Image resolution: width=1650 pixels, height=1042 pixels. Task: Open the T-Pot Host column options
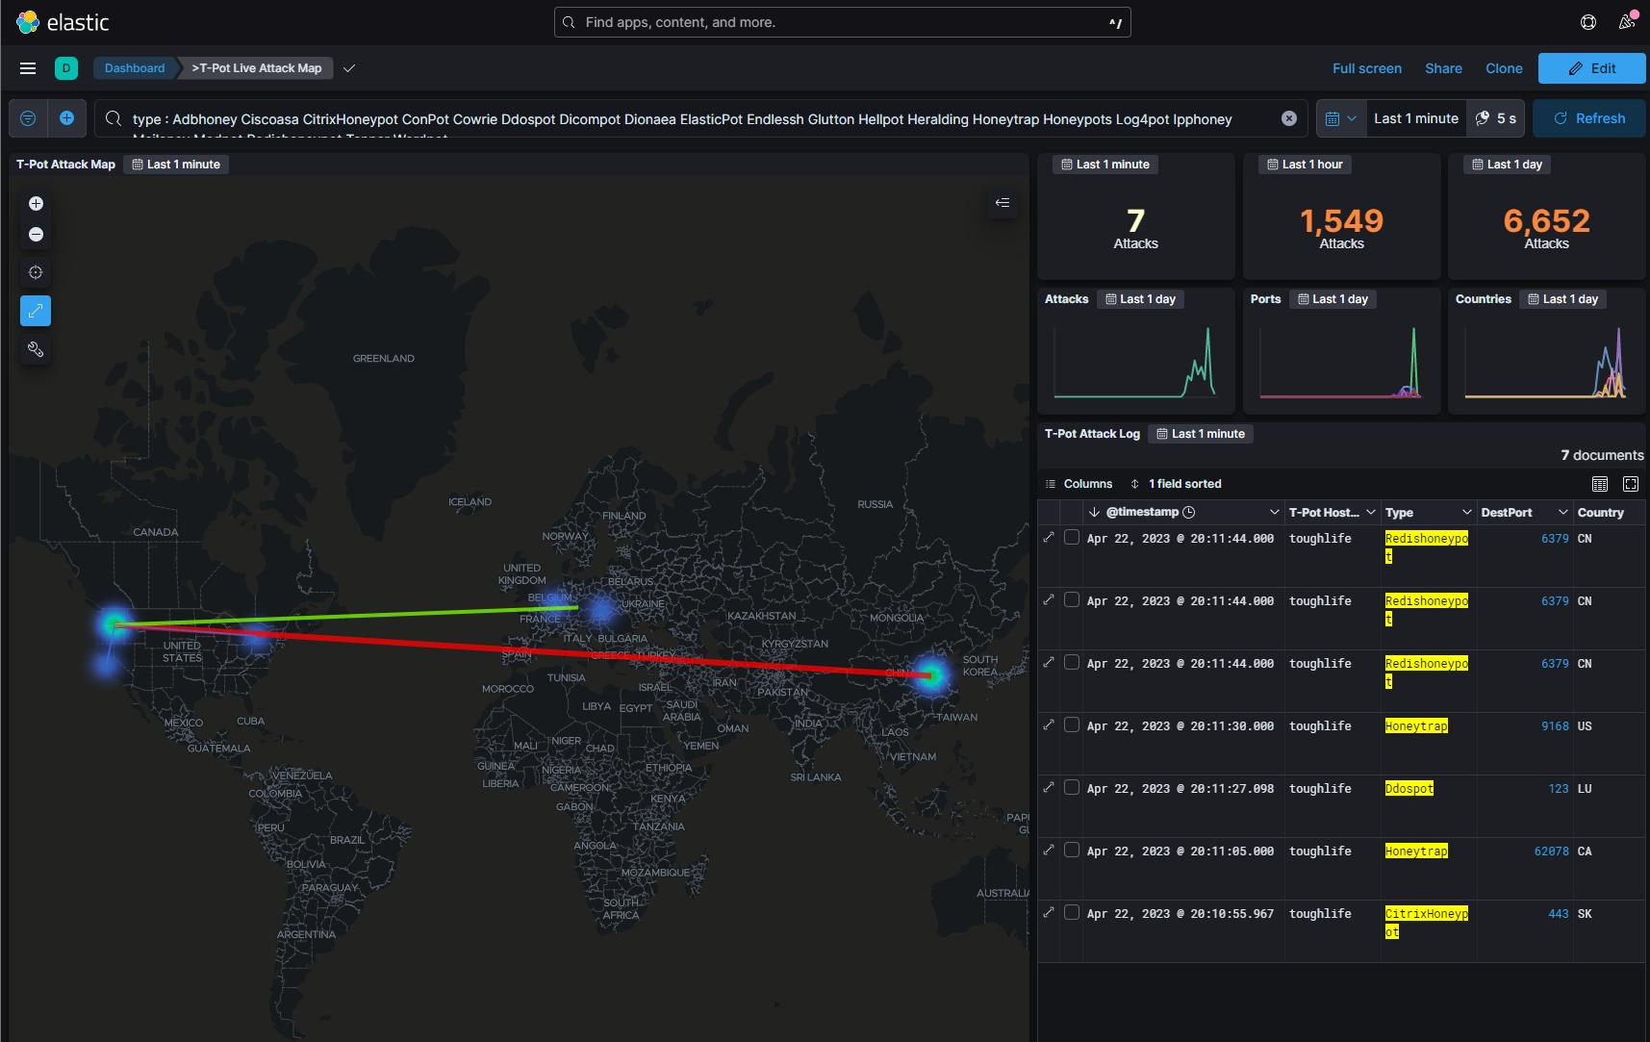(x=1371, y=513)
